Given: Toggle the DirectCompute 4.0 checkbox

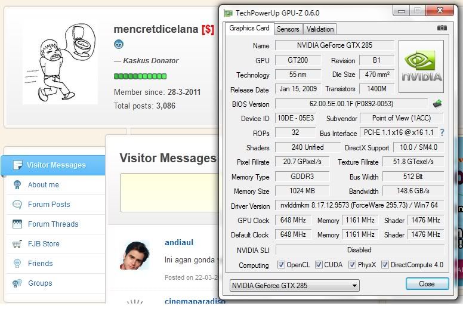Looking at the screenshot, I should tap(385, 264).
